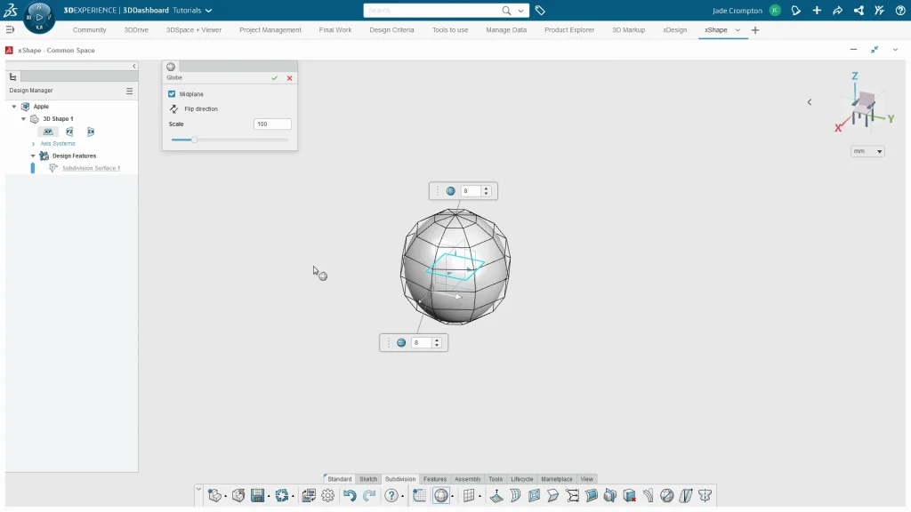Select Subdivision Surface.1 in the tree
This screenshot has height=512, width=911.
[91, 168]
